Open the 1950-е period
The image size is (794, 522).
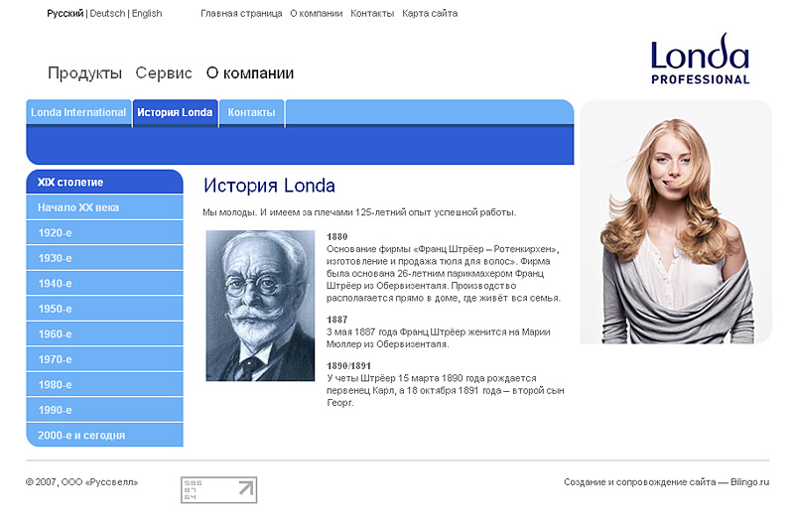[x=104, y=309]
